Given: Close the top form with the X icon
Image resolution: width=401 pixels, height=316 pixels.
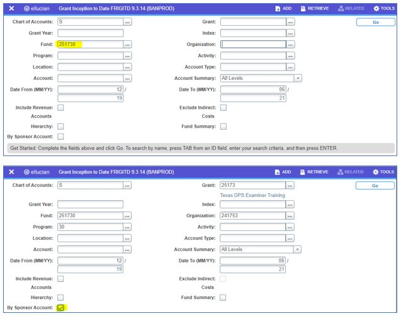Looking at the screenshot, I should (x=11, y=9).
